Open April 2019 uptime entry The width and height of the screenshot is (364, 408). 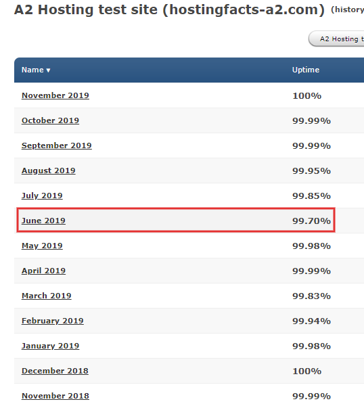(x=43, y=271)
